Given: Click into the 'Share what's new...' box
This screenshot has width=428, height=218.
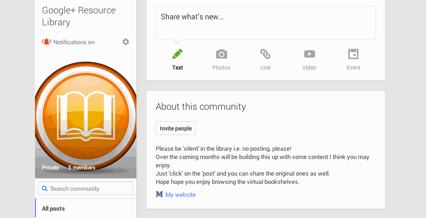Looking at the screenshot, I should pyautogui.click(x=266, y=23).
